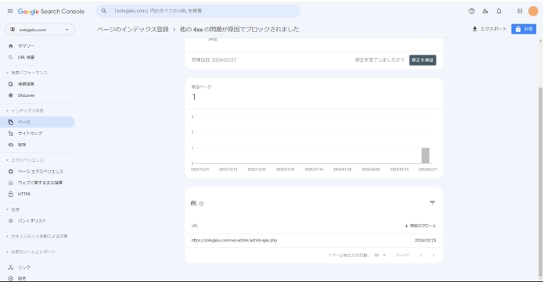Open the orange account avatar

pyautogui.click(x=533, y=11)
